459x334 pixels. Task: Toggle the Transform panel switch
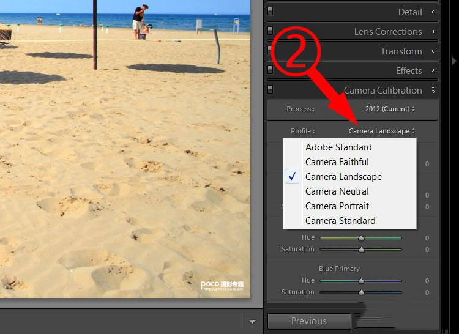(271, 51)
